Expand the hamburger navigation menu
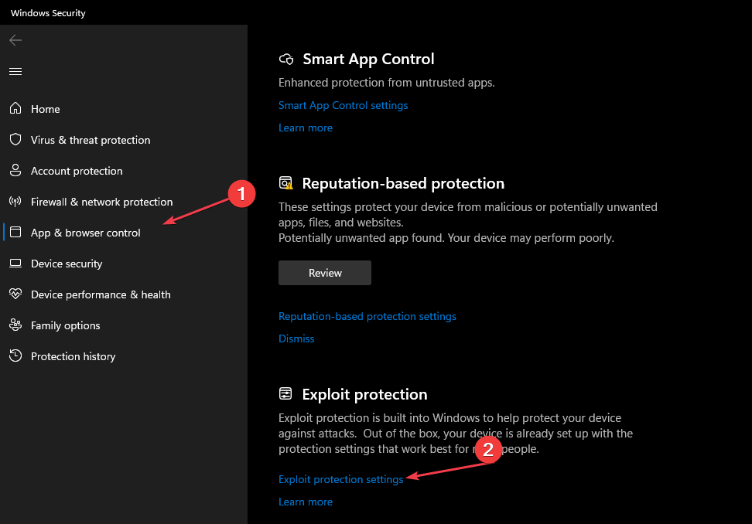 [x=15, y=71]
